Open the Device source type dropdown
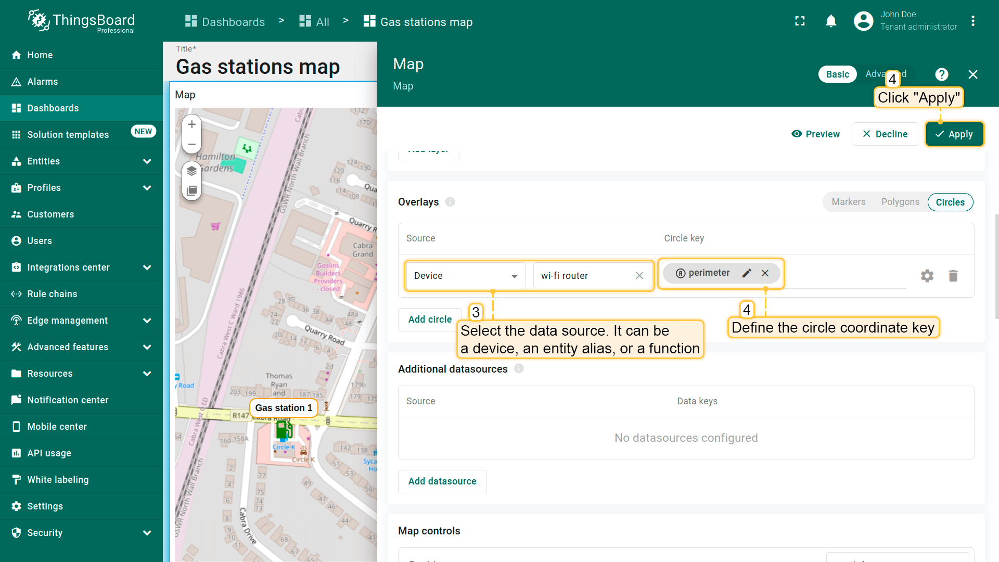Viewport: 999px width, 562px height. [466, 276]
